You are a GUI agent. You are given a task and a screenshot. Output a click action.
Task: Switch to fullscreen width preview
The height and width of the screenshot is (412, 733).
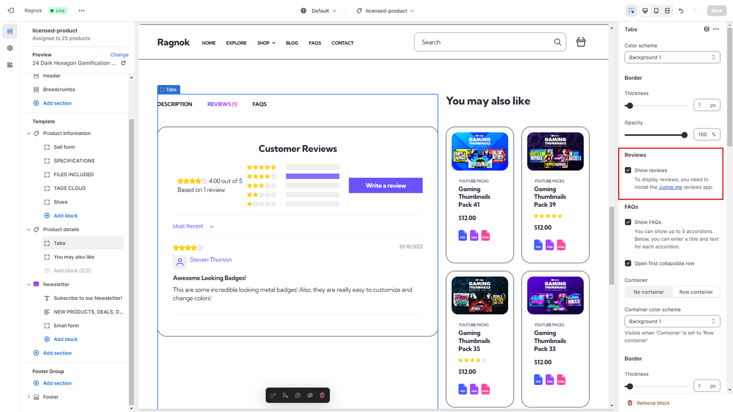click(x=667, y=11)
